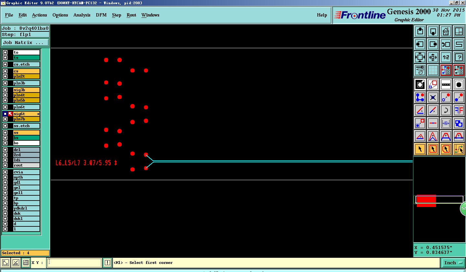Click the X Y coordinate input field

pyautogui.click(x=74, y=263)
